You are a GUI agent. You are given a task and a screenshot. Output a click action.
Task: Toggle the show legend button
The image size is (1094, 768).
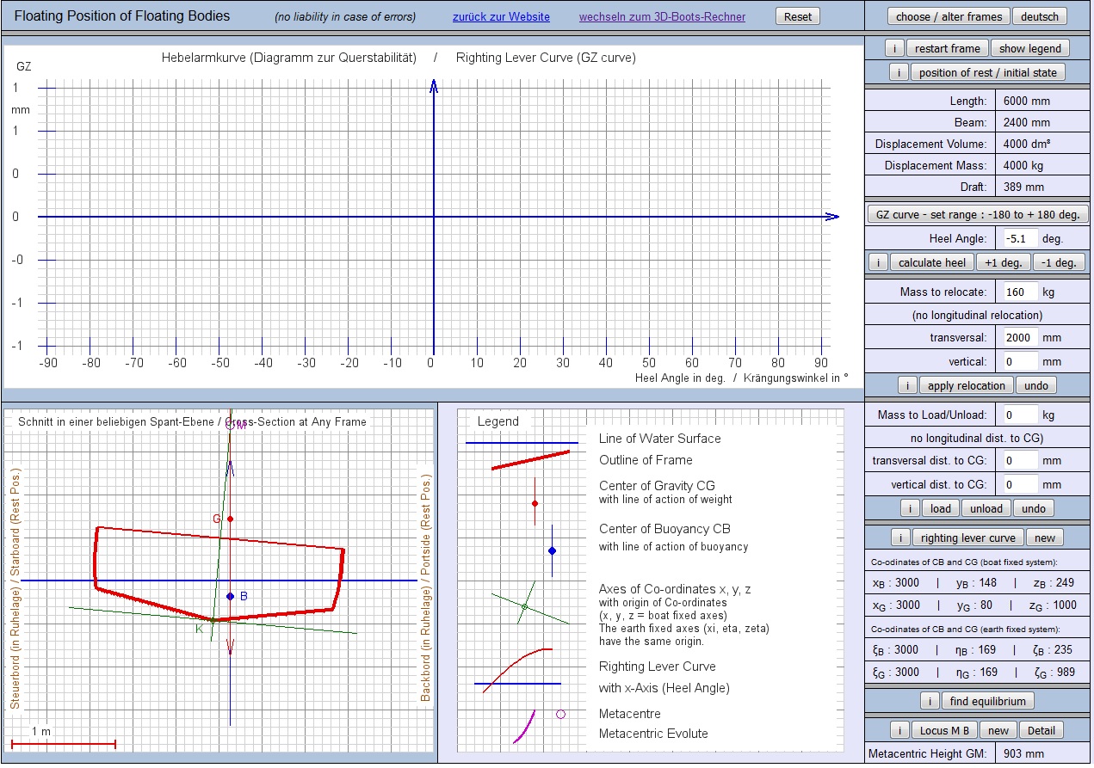(x=1029, y=48)
